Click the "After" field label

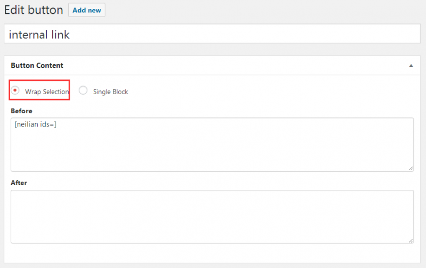19,183
